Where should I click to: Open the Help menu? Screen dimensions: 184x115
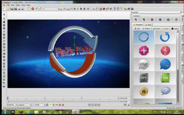[28, 5]
